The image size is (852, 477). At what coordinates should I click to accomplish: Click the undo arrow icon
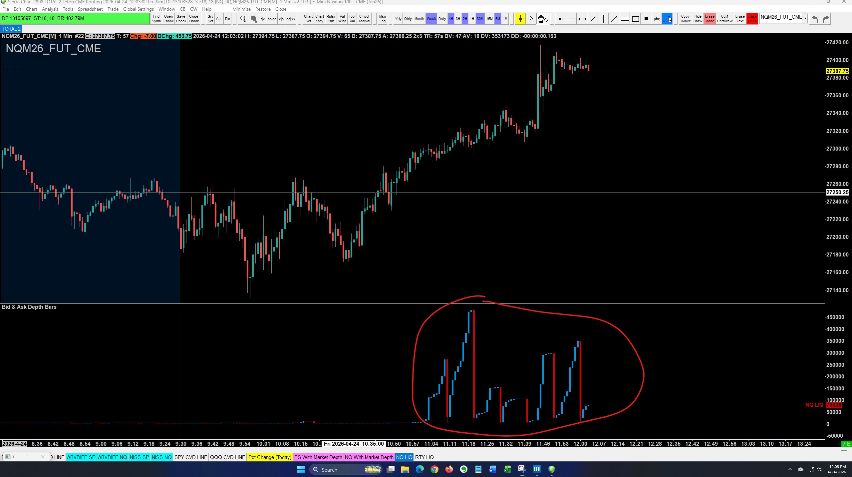click(815, 19)
